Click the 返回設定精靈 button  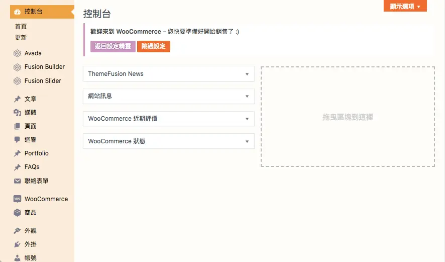113,46
